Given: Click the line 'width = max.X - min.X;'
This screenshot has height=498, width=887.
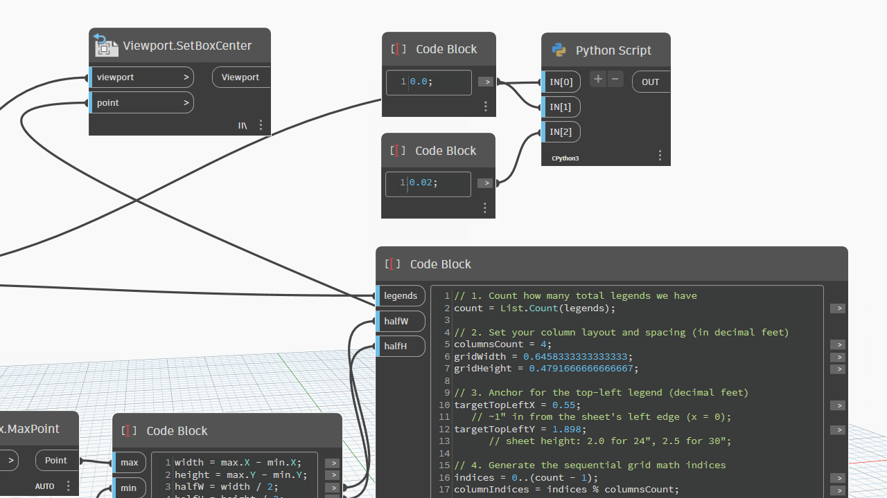Looking at the screenshot, I should 238,463.
